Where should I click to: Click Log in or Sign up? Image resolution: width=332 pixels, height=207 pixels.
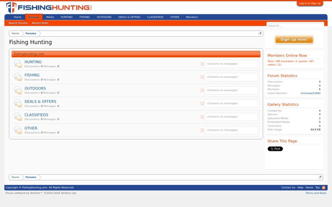coord(310,3)
